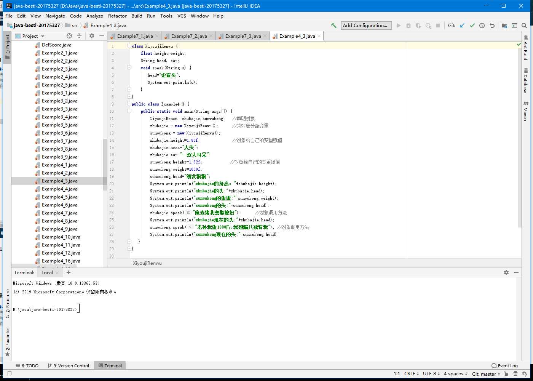Click Git Revert undo icon
This screenshot has width=533, height=381.
pyautogui.click(x=492, y=26)
